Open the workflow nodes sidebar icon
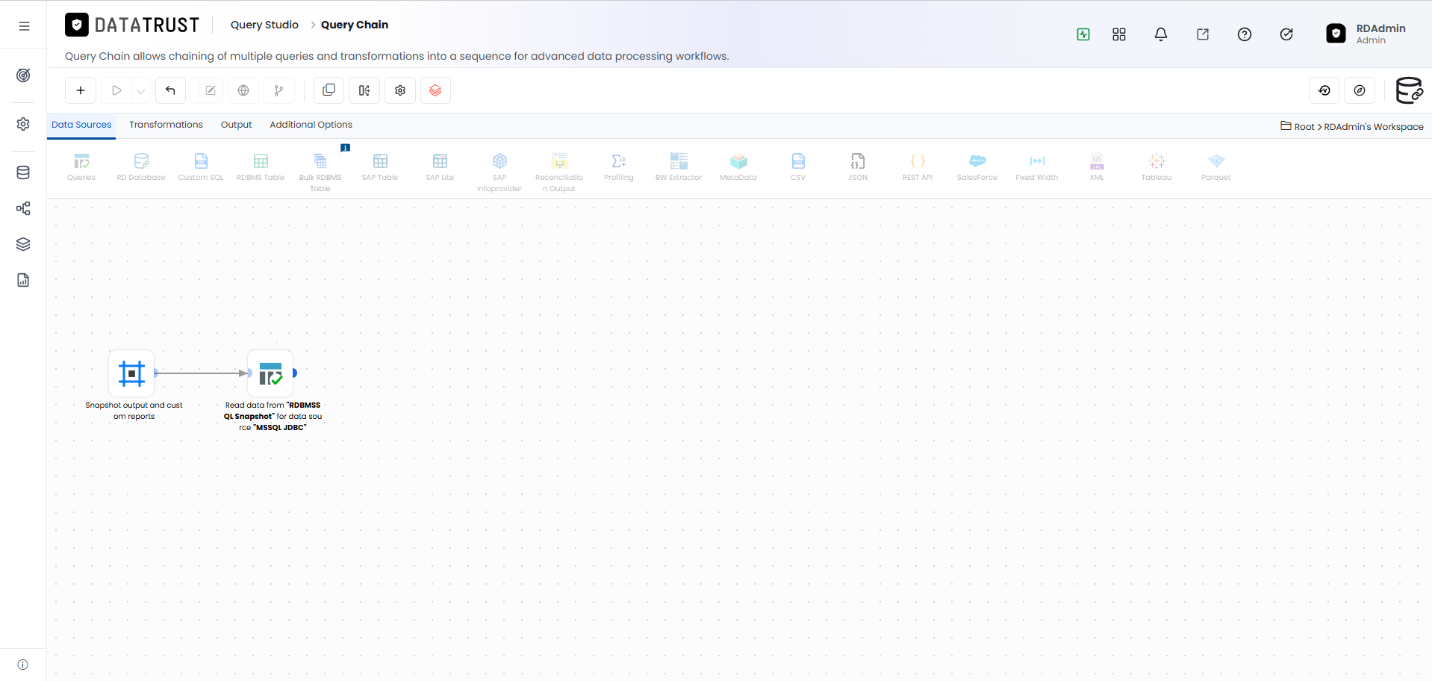1432x681 pixels. (23, 208)
